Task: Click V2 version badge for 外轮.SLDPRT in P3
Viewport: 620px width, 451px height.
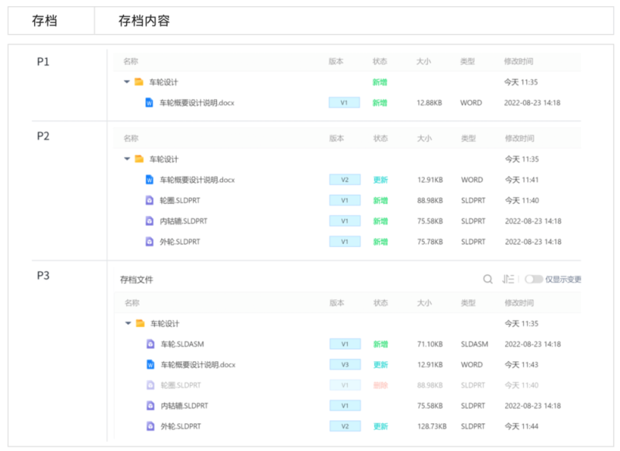Action: click(345, 426)
